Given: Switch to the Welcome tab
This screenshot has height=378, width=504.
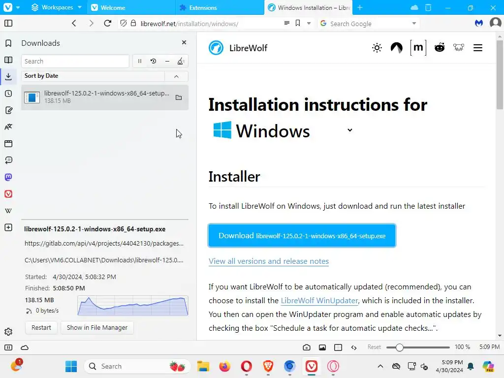Looking at the screenshot, I should [x=131, y=7].
